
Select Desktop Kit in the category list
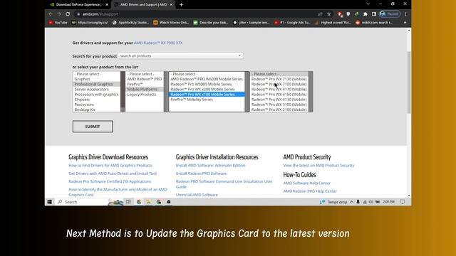coord(85,110)
